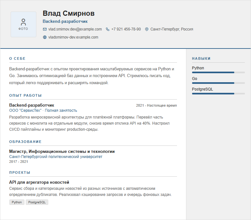The image size is (251, 220).
Task: Click the envelope email icon
Action: [x=45, y=29]
